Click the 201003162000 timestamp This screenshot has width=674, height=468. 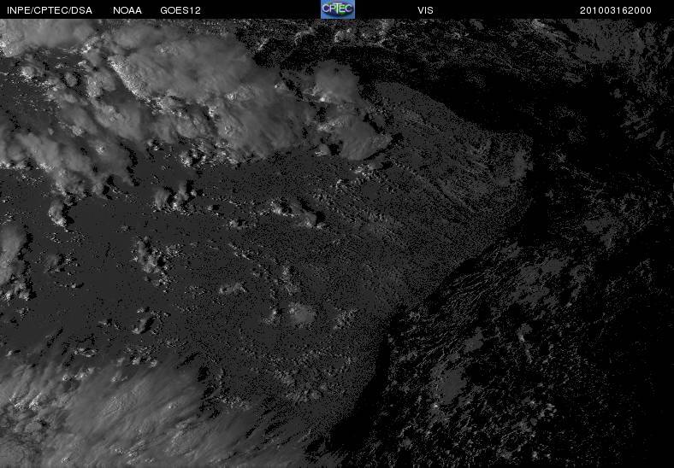click(x=616, y=10)
